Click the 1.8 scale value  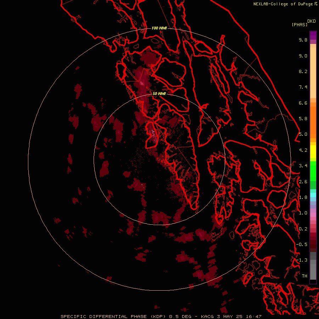[303, 197]
